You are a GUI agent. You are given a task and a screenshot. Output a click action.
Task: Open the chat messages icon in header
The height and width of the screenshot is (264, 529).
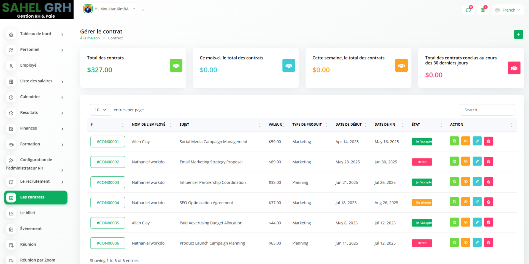468,10
